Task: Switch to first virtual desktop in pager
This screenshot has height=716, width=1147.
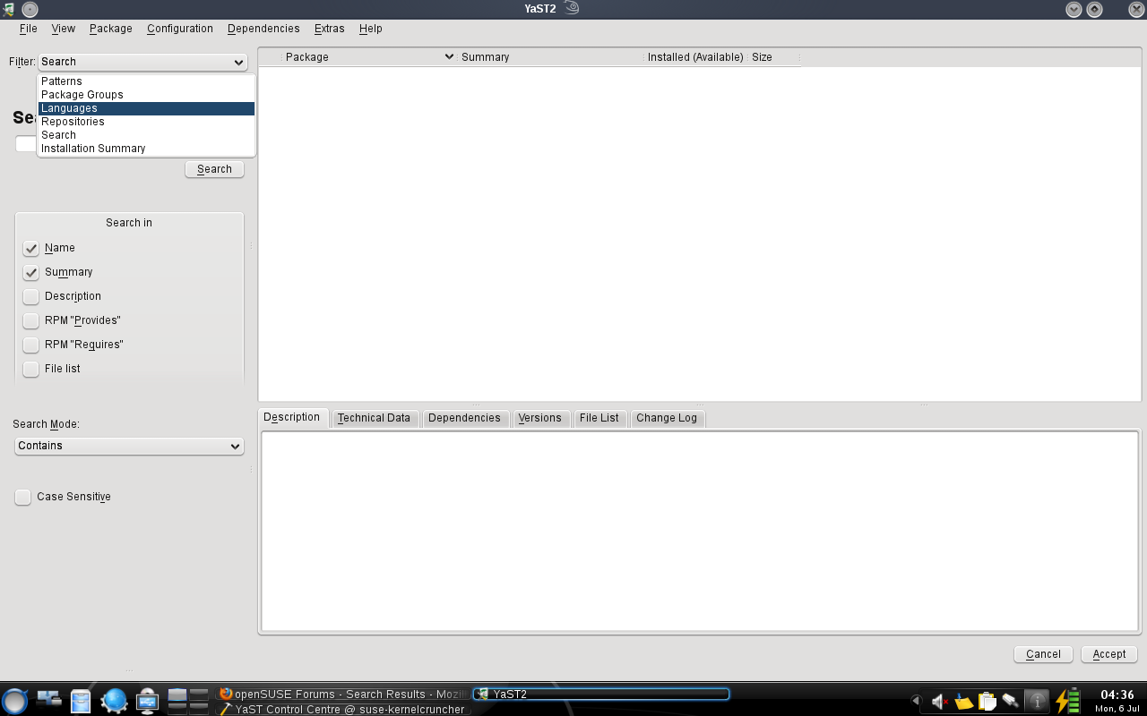Action: (x=177, y=694)
